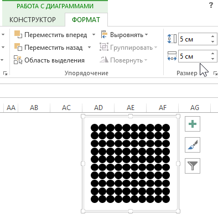Click the chart's bottom-left corner handle
218x214 pixels.
tap(83, 211)
